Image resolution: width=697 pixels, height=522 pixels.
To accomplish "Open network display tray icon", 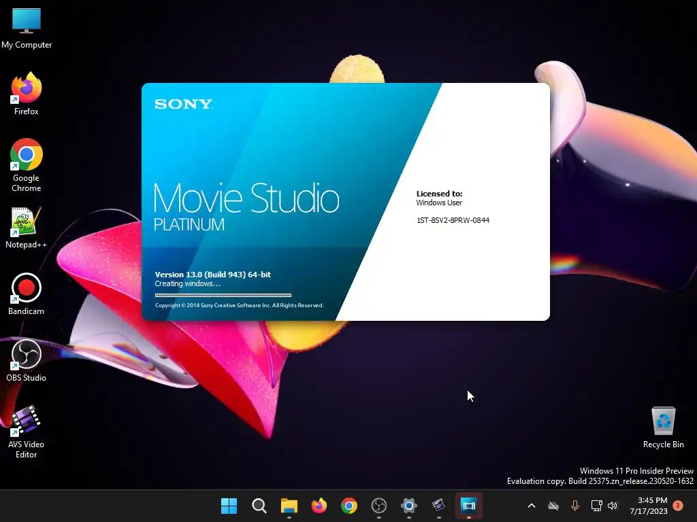I will coord(596,506).
